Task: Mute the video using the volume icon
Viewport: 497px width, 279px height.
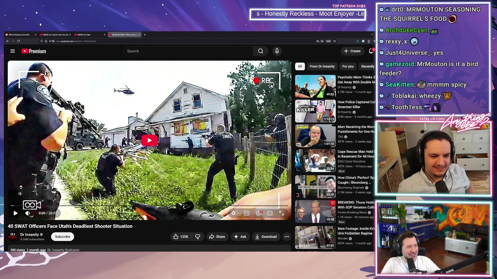Action: [x=28, y=213]
